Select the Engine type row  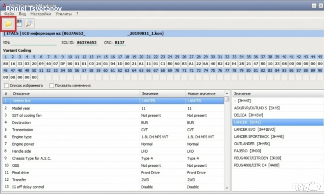click(113, 137)
